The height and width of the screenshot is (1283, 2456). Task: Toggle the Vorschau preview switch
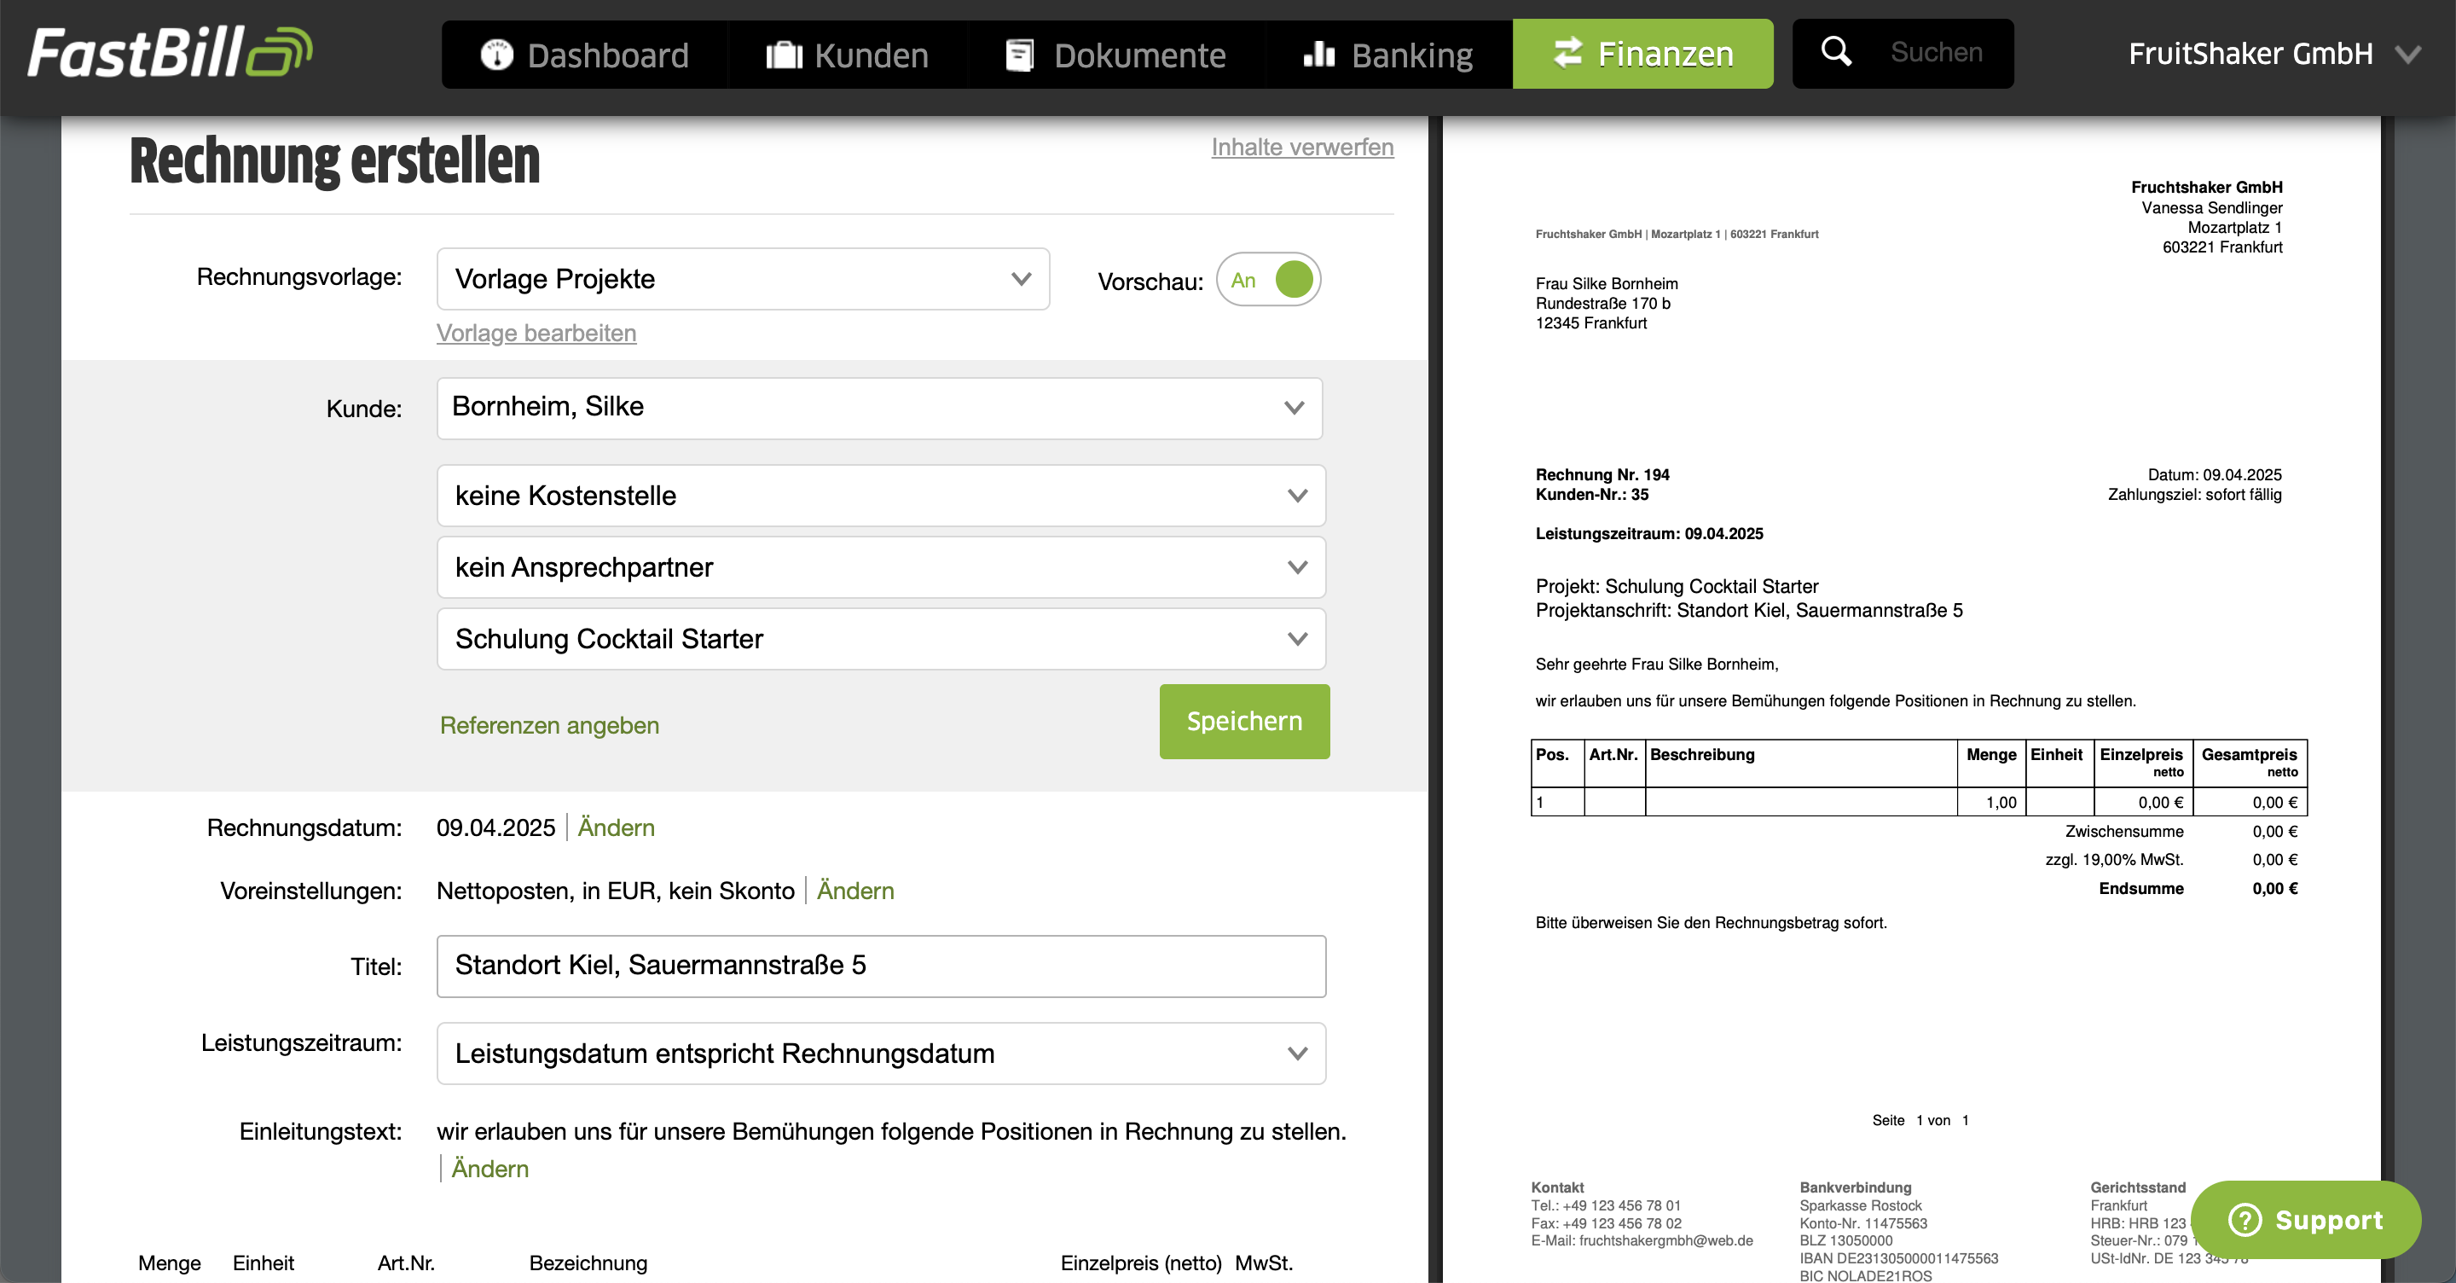[x=1268, y=280]
